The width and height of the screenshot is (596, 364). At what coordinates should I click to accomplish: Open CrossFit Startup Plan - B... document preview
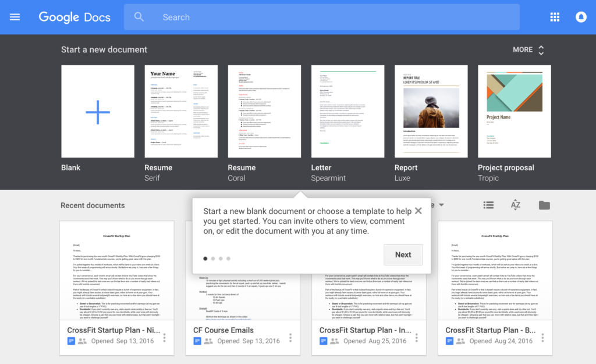495,270
